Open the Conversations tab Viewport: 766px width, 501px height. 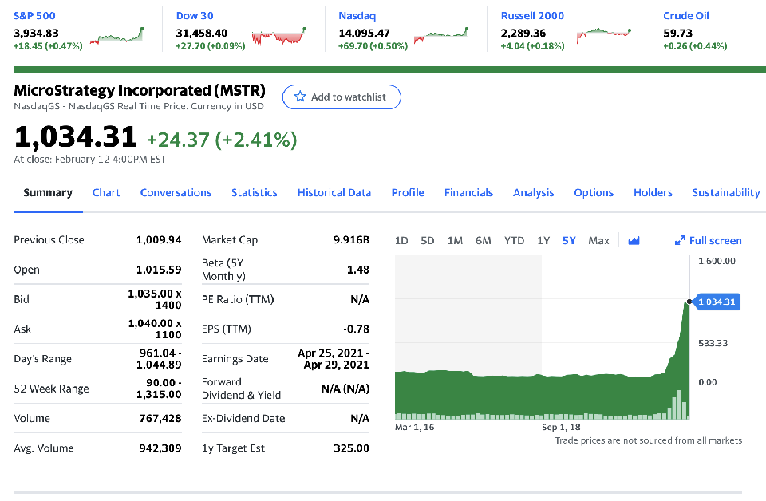point(176,193)
